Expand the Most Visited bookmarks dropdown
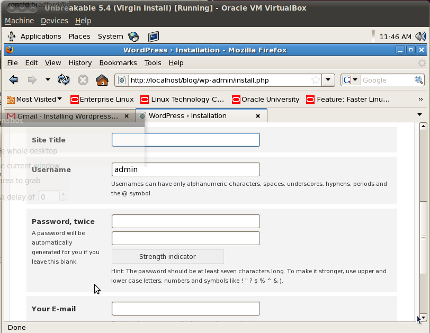This screenshot has width=430, height=333. pos(59,99)
